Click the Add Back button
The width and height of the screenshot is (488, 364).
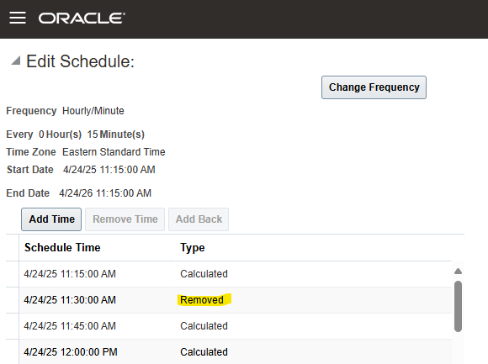[x=199, y=219]
